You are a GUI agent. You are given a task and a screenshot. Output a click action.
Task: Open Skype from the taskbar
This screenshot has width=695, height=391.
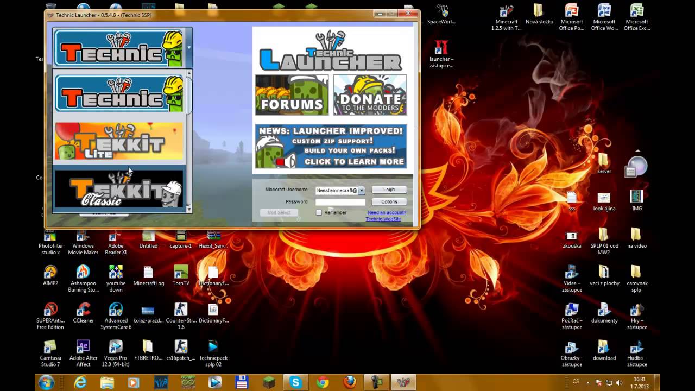pyautogui.click(x=296, y=382)
